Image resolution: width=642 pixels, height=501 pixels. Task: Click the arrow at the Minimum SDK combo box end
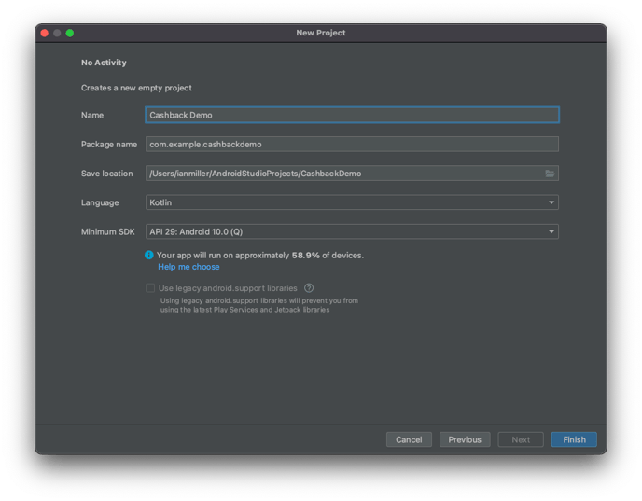pyautogui.click(x=551, y=231)
